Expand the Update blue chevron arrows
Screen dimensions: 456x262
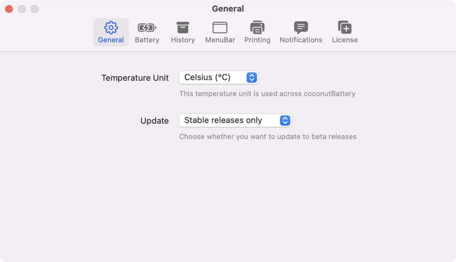click(x=285, y=121)
